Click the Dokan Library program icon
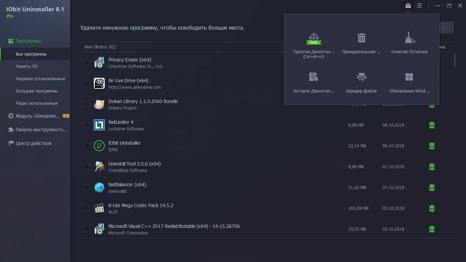 (x=99, y=104)
